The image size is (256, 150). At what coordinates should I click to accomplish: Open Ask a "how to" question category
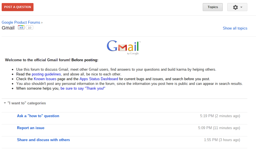(x=38, y=116)
